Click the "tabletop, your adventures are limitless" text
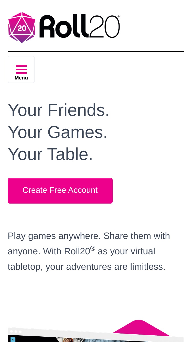Viewport: 192px width, 342px height. click(x=87, y=267)
